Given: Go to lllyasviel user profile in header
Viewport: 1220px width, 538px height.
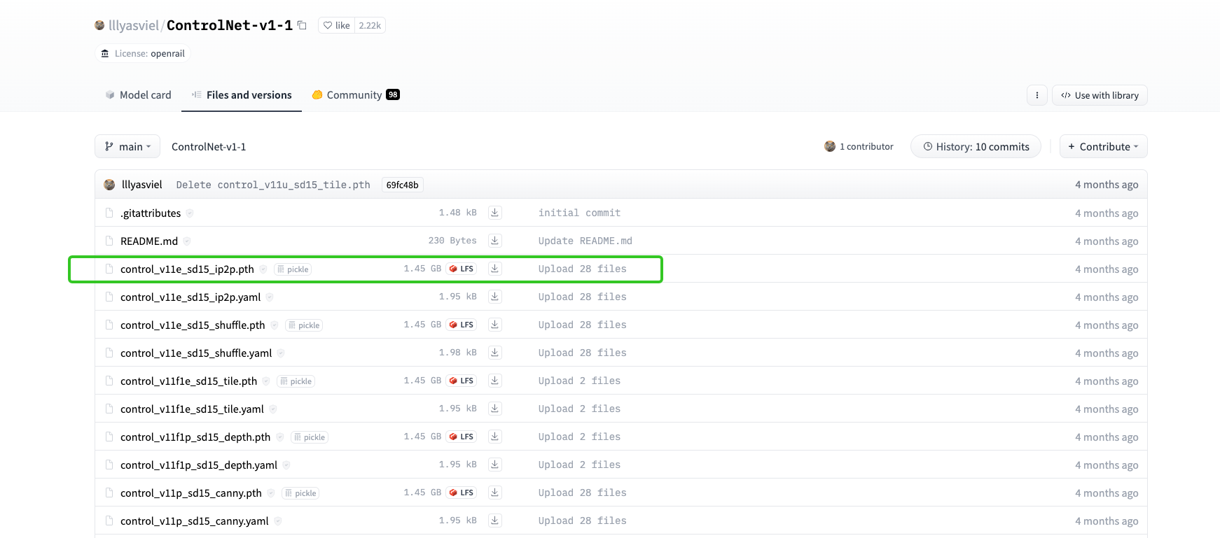Looking at the screenshot, I should [x=134, y=25].
